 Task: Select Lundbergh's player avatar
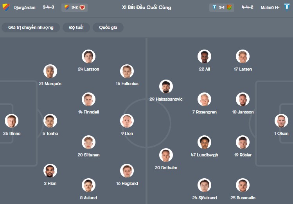point(204,142)
